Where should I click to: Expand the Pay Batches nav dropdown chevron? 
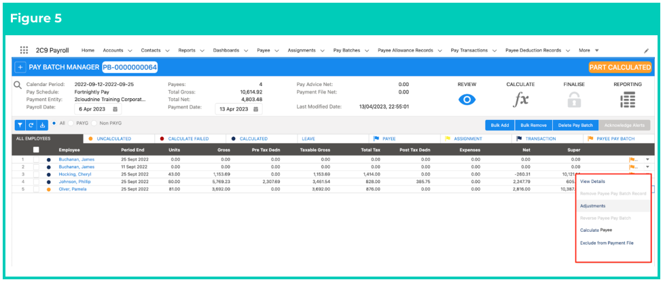367,51
